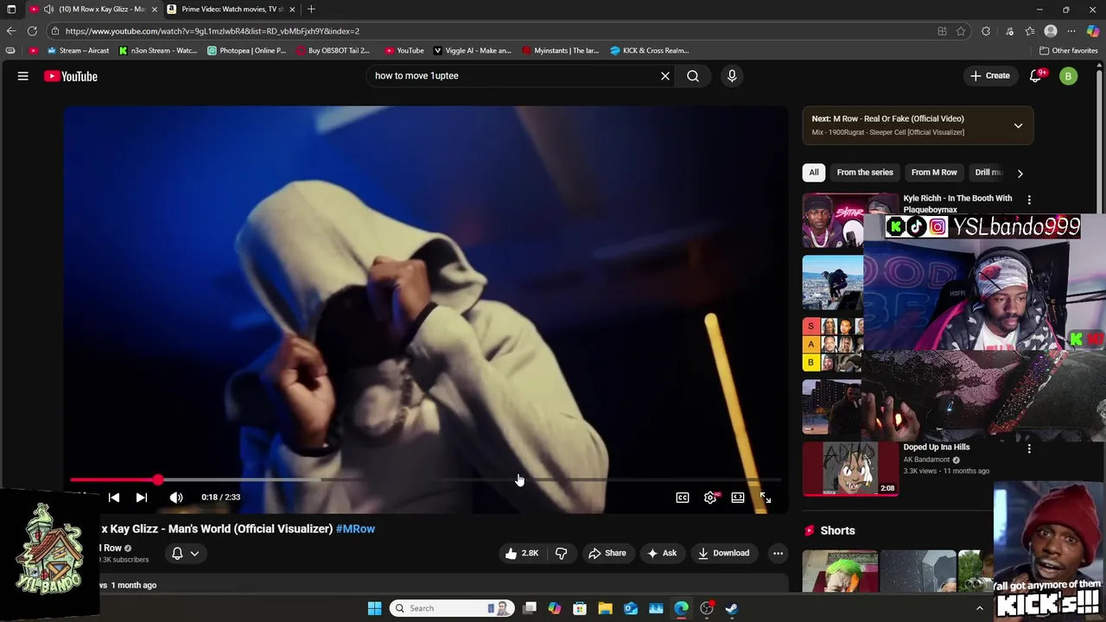This screenshot has width=1106, height=622.
Task: Launch Steam from the taskbar
Action: (x=732, y=608)
